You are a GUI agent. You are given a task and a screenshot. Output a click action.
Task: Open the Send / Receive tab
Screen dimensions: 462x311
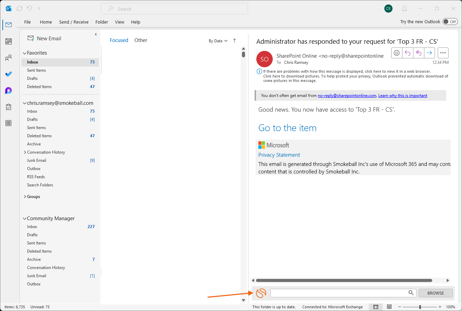coord(74,22)
